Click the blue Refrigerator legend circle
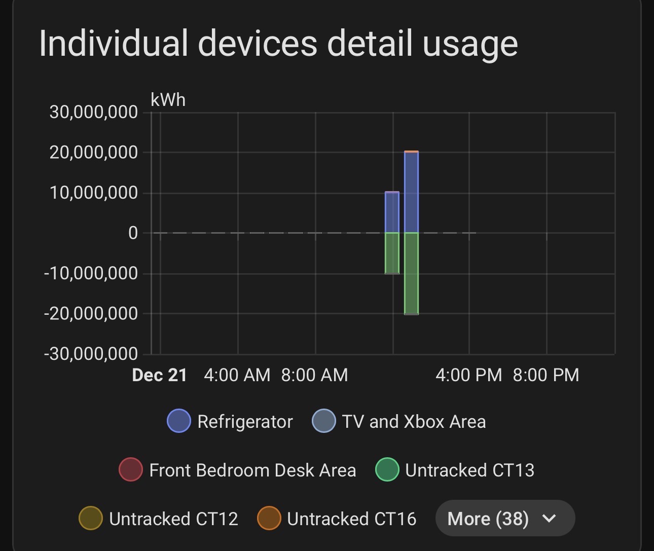 tap(179, 421)
